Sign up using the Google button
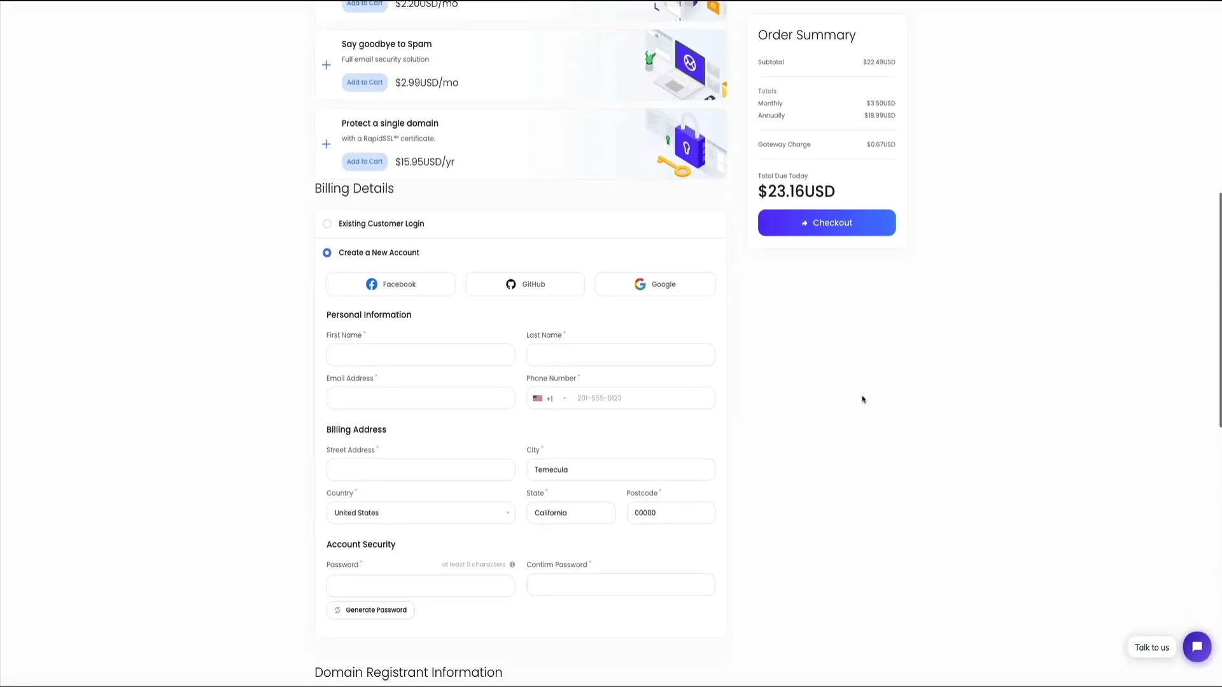Screen dimensions: 1222x687 pos(655,284)
